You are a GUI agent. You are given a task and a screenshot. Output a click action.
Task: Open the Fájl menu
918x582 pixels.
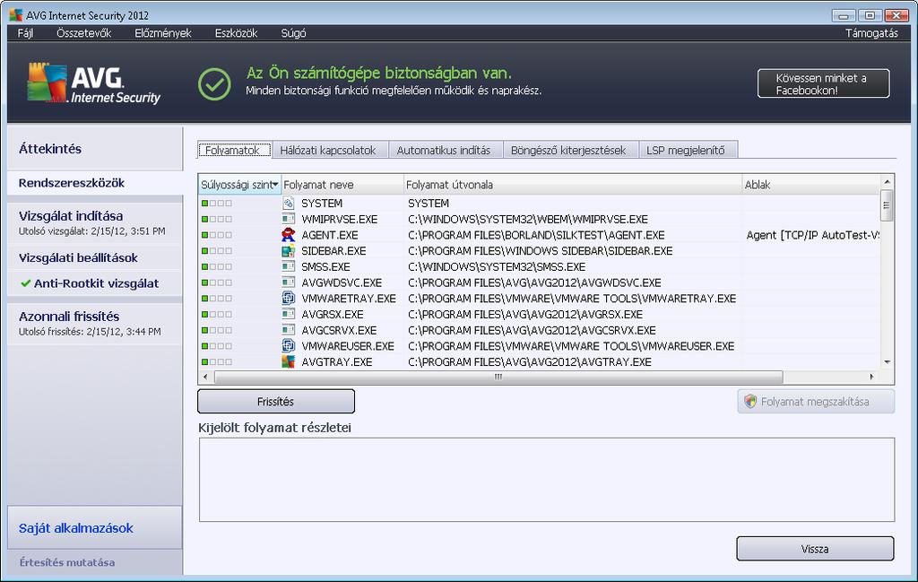[x=25, y=33]
